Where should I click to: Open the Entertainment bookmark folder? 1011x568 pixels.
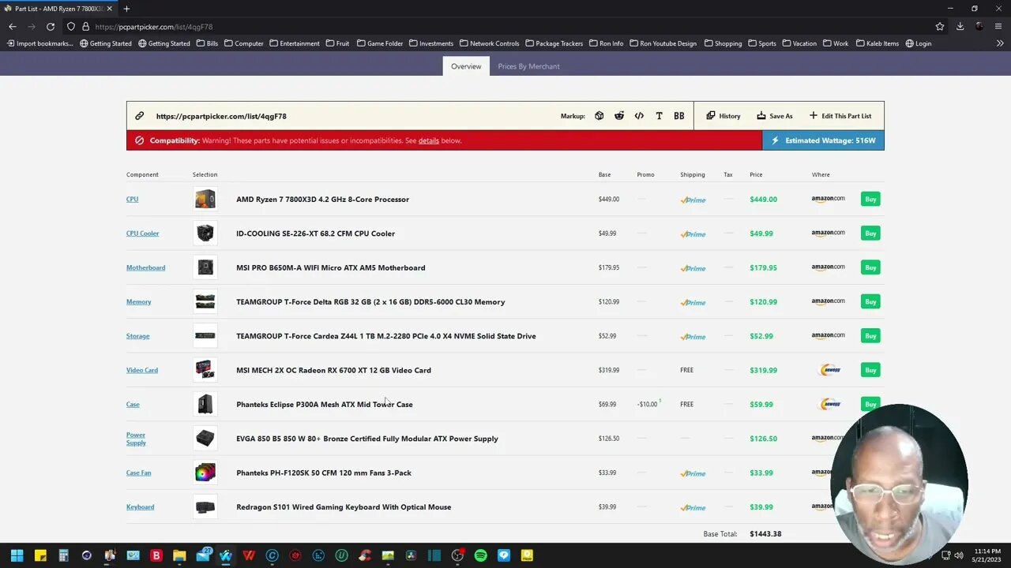294,43
